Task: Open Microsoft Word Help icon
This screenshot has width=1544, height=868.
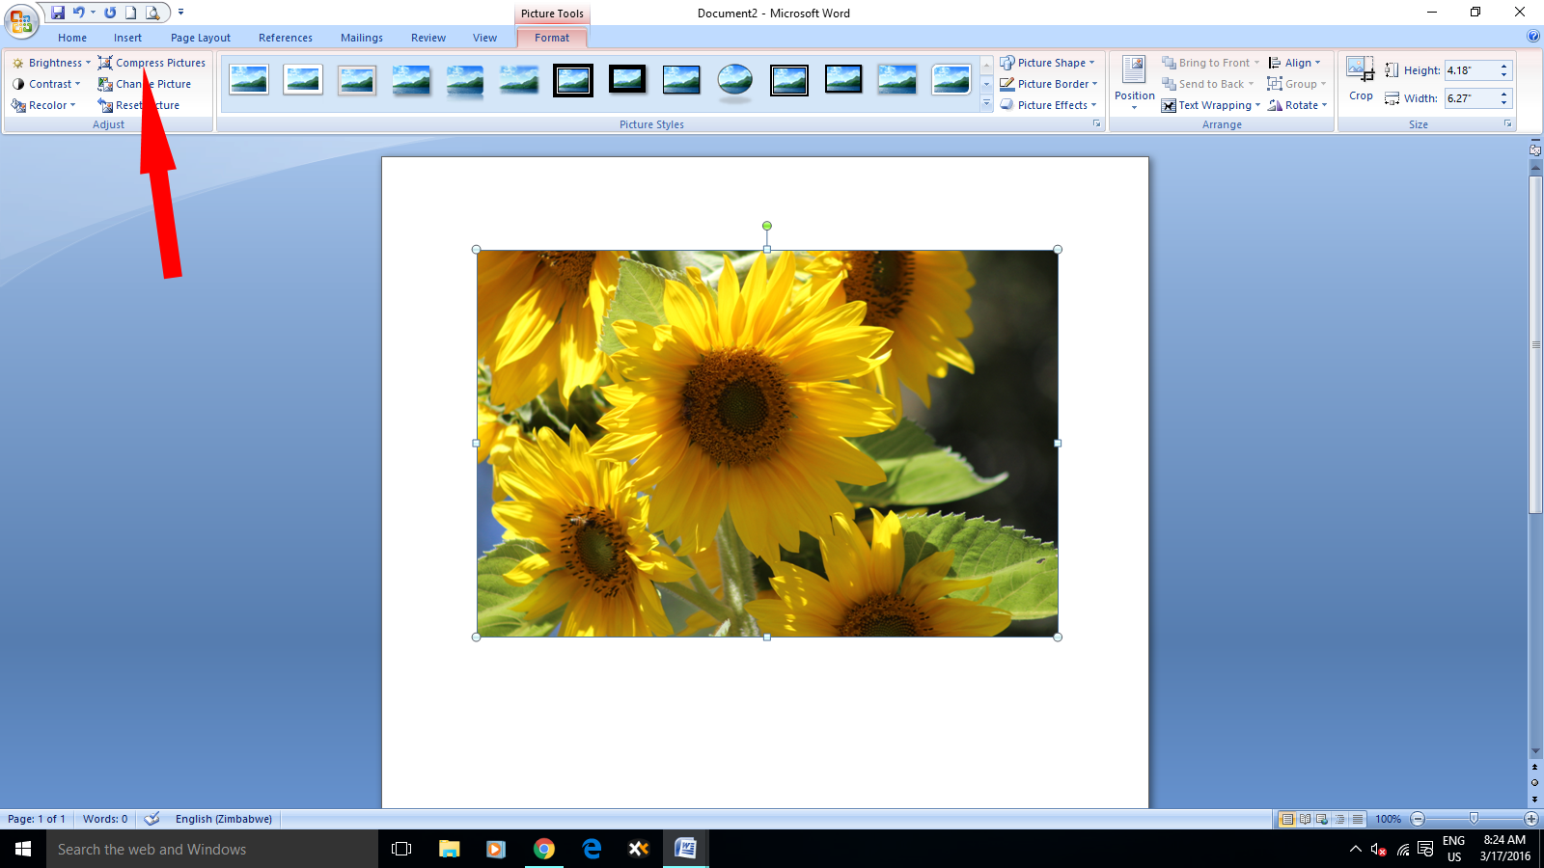Action: (x=1533, y=37)
